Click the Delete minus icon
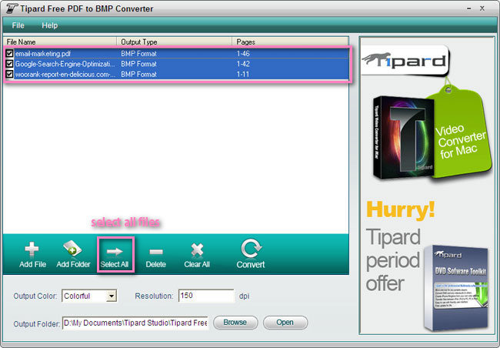 point(156,252)
